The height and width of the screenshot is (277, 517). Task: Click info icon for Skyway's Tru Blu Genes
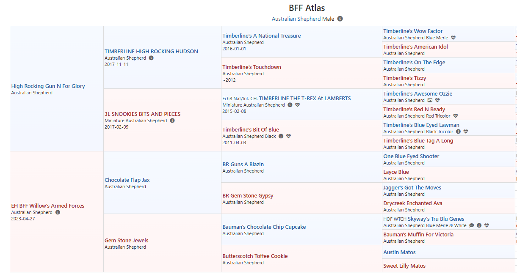[x=479, y=225]
